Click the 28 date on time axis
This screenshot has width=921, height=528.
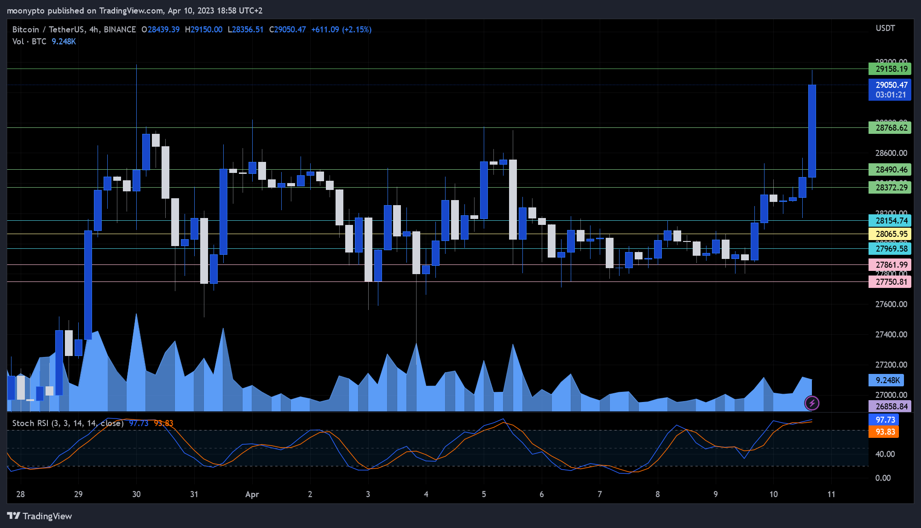pyautogui.click(x=21, y=494)
